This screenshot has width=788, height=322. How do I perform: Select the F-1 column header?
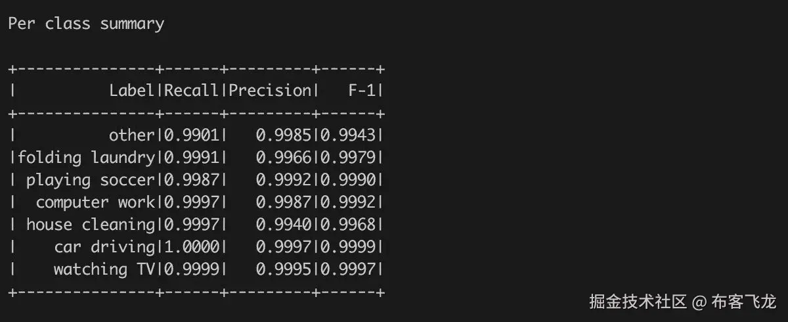click(362, 91)
